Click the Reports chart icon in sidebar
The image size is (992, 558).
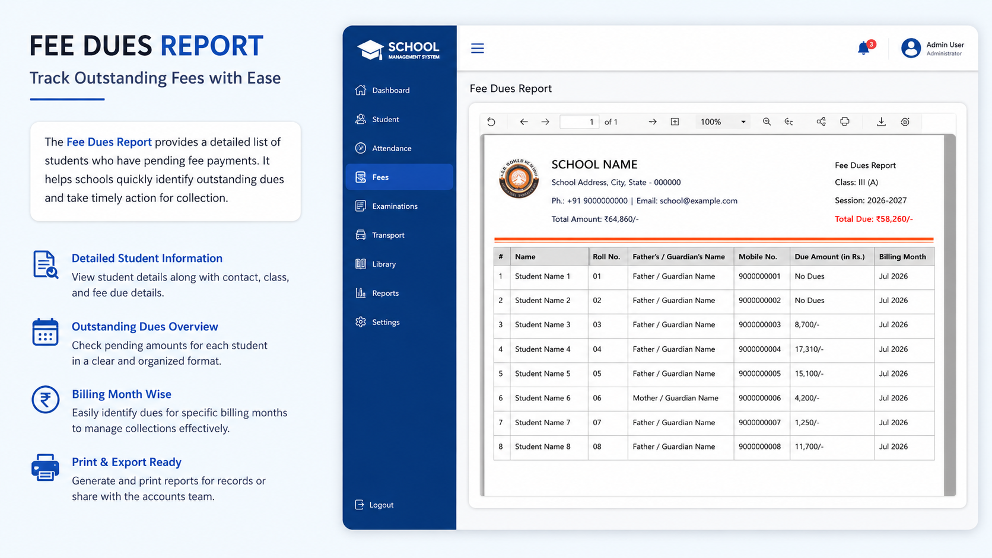tap(361, 293)
